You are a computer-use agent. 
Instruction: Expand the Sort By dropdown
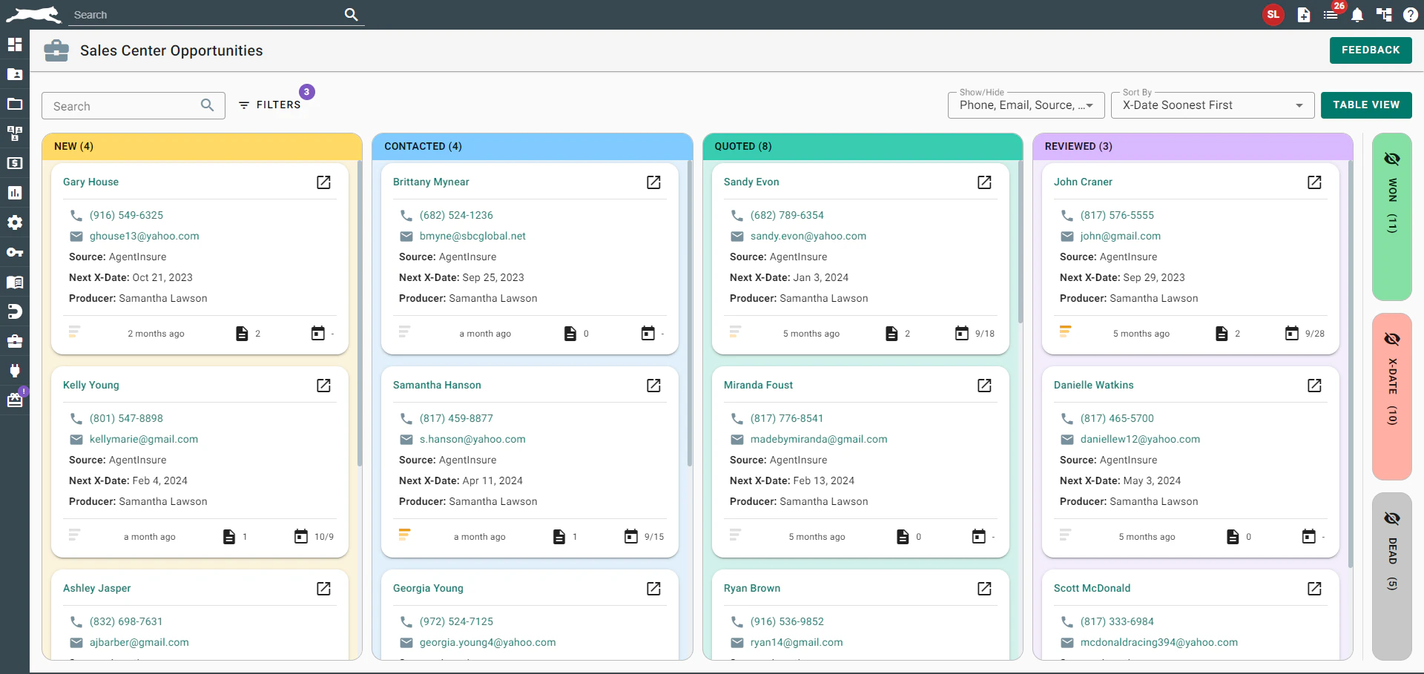(1212, 105)
